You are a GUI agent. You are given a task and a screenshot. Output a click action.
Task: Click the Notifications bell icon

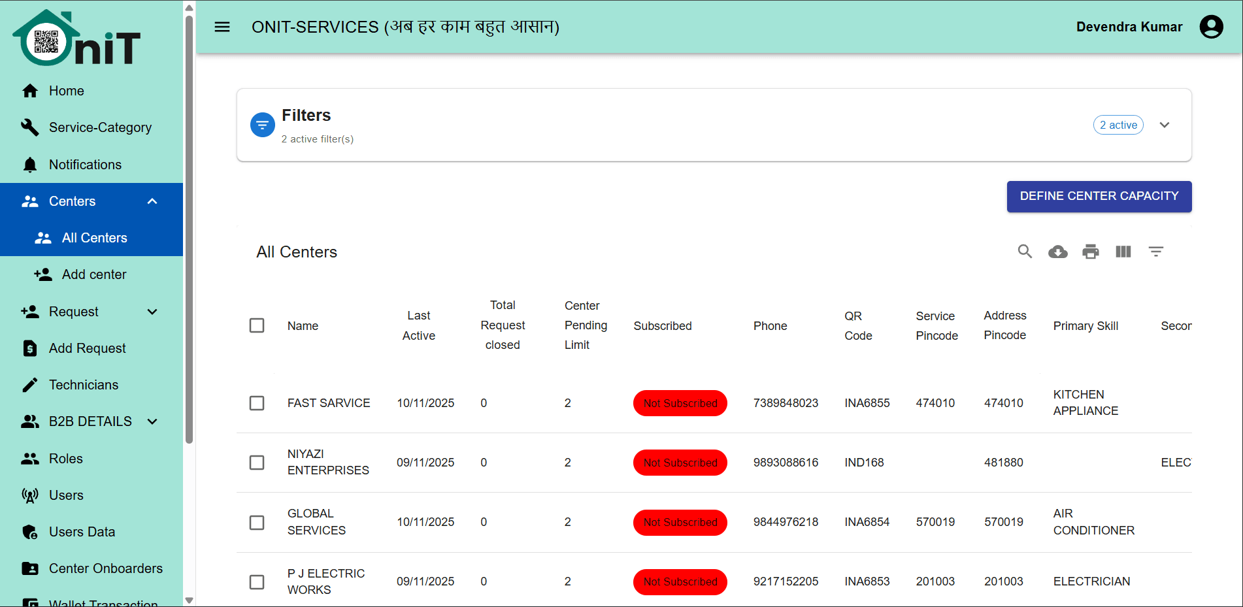(30, 165)
